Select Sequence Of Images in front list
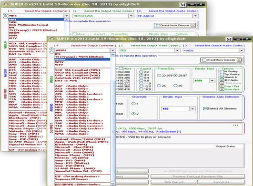 (x=82, y=179)
